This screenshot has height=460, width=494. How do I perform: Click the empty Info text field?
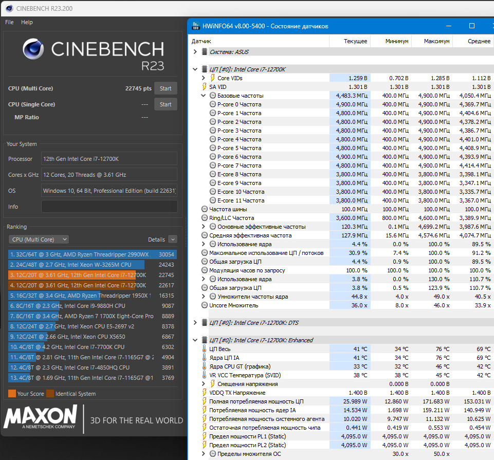(x=109, y=207)
